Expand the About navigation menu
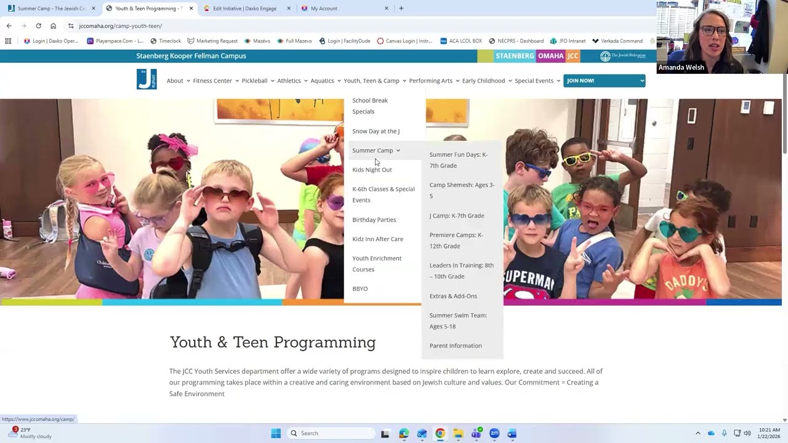This screenshot has width=788, height=443. (x=177, y=81)
